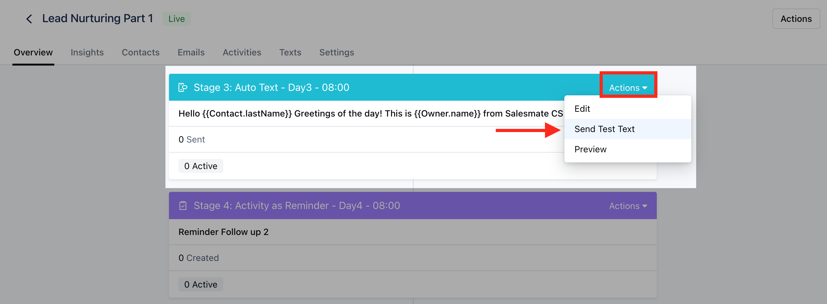Open the Settings tab
The width and height of the screenshot is (827, 304).
coord(336,52)
